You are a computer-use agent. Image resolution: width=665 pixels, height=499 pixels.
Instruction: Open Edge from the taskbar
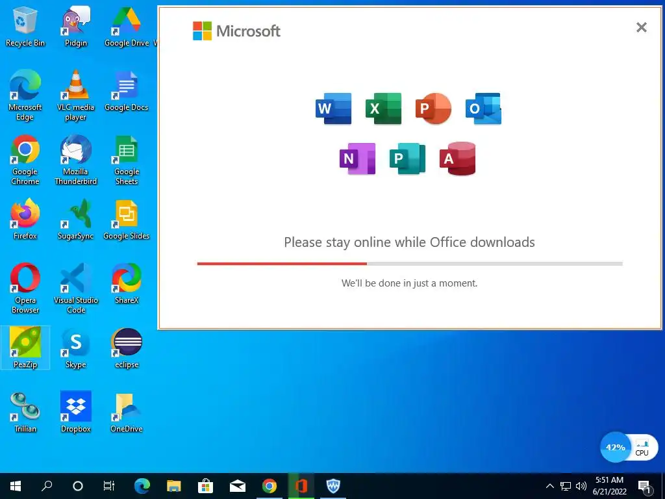click(142, 486)
